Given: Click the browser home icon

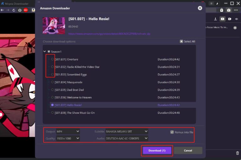Looking at the screenshot, I should [x=20, y=10].
